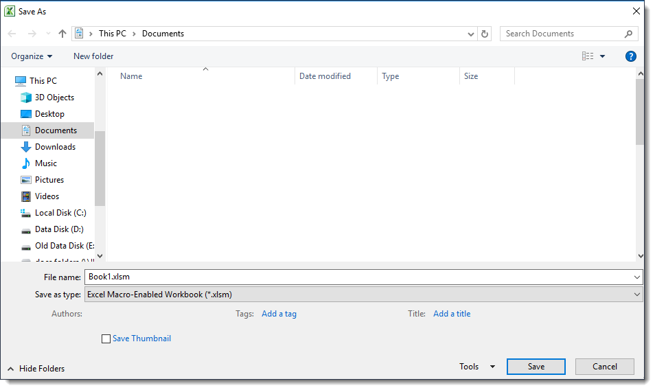Image resolution: width=655 pixels, height=390 pixels.
Task: Open the Help question mark icon
Action: 630,56
